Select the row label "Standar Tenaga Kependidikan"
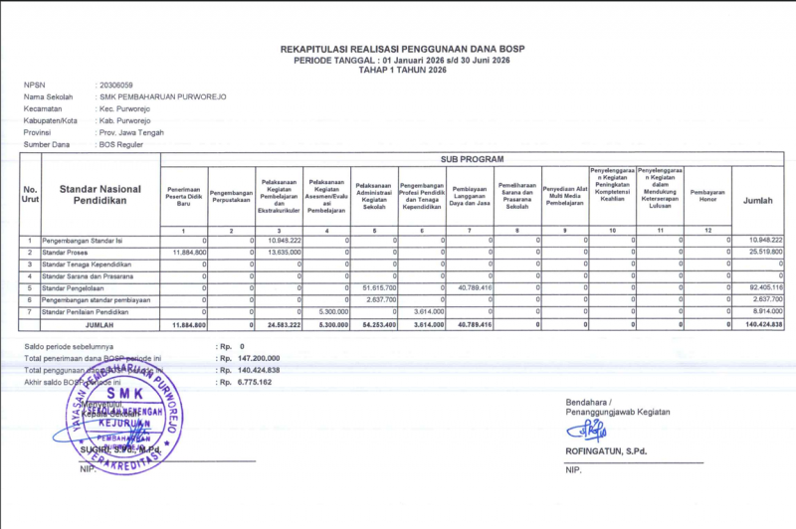This screenshot has height=529, width=796. click(x=87, y=264)
